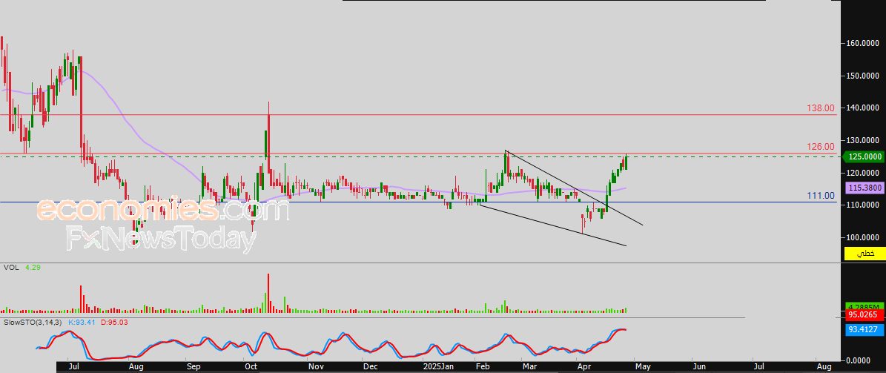
Task: Select the Jul label right after Jun
Action: pos(759,367)
